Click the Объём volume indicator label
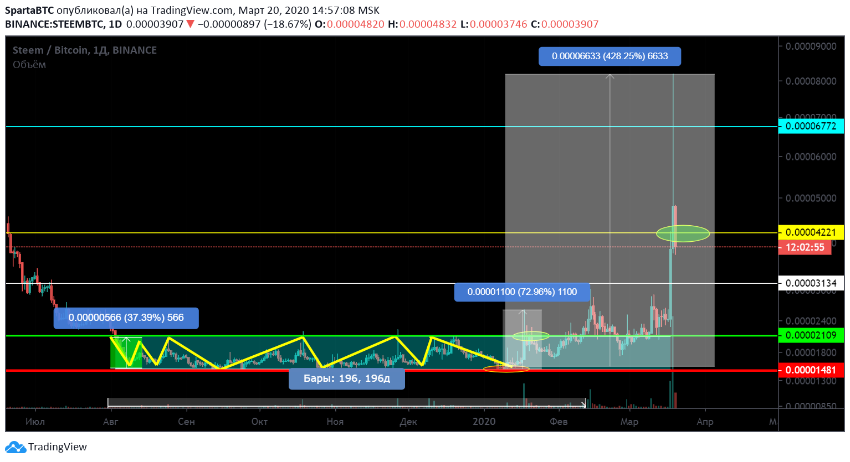The image size is (850, 462). tap(29, 65)
